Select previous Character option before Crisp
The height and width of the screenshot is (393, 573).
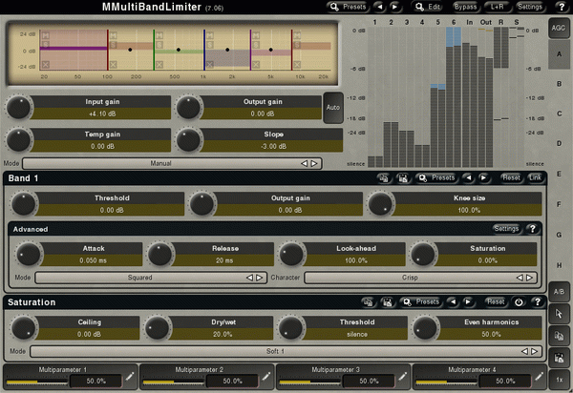[x=520, y=278]
